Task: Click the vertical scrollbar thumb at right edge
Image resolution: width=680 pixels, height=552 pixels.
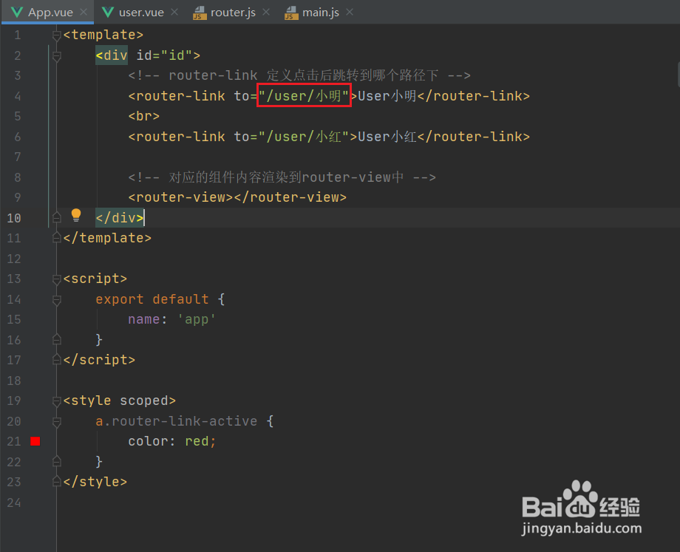Action: [678, 75]
